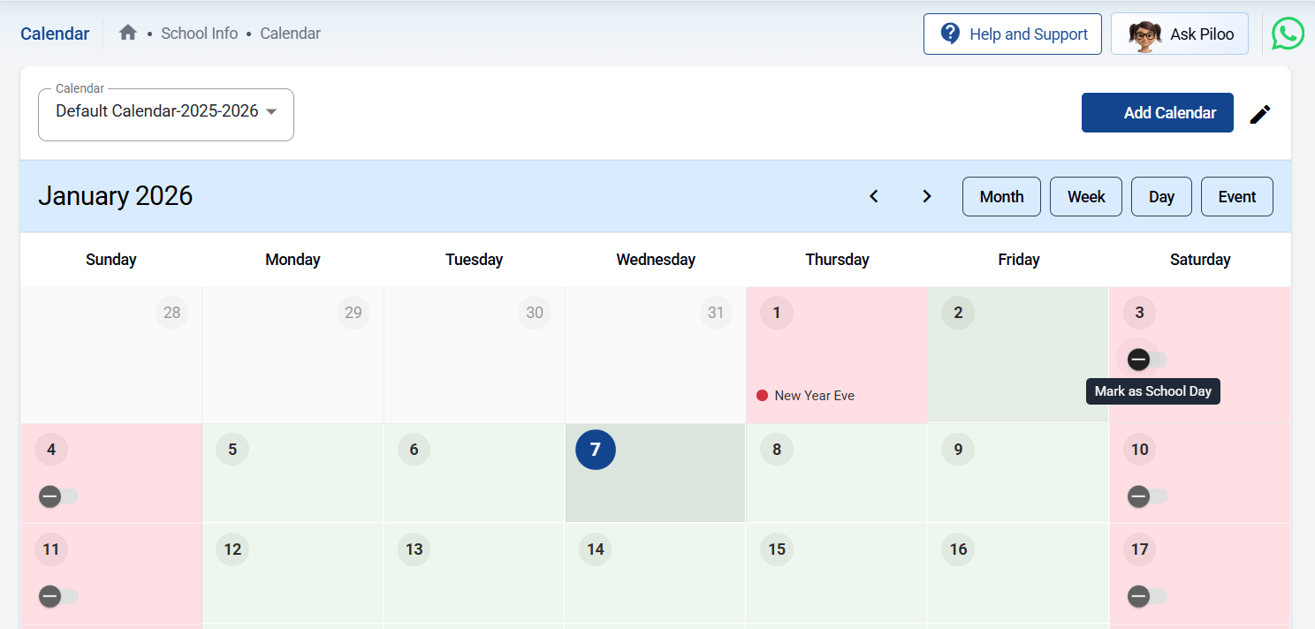
Task: Click the home icon in breadcrumb
Action: [x=128, y=34]
